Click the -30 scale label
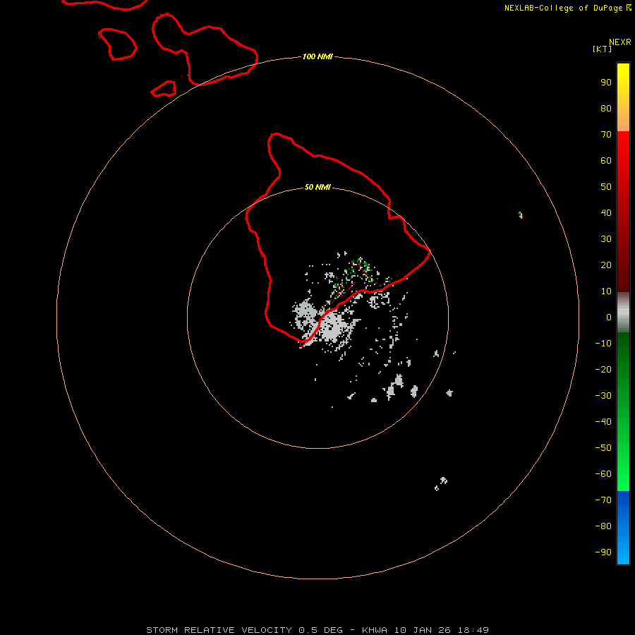Screen dimensions: 635x635 pos(603,396)
